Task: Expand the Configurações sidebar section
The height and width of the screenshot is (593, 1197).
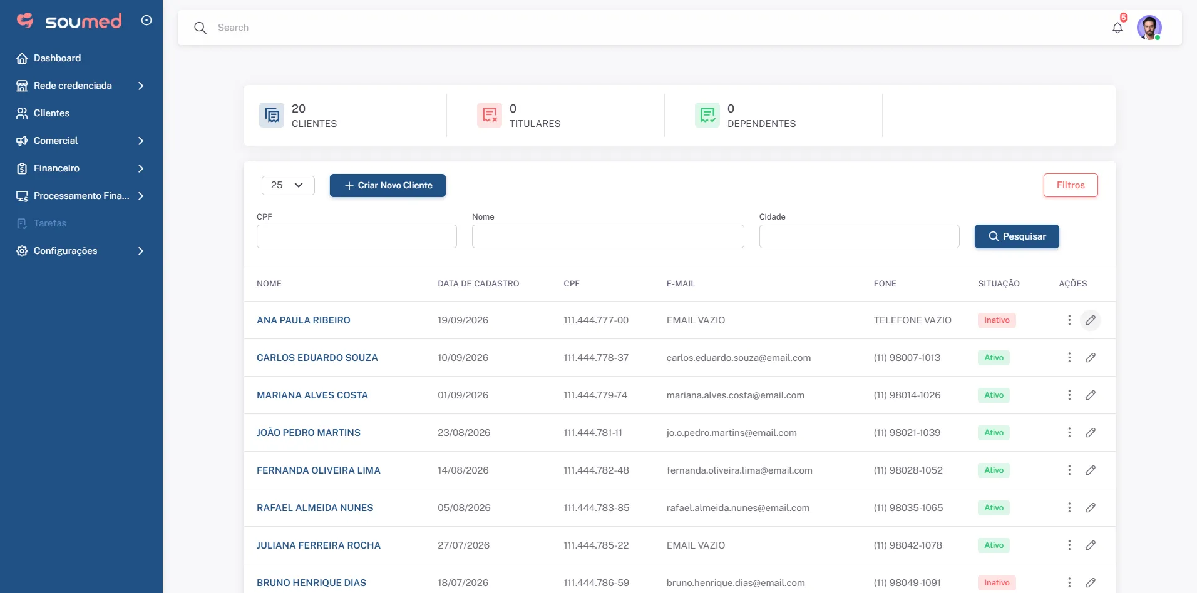Action: (81, 251)
